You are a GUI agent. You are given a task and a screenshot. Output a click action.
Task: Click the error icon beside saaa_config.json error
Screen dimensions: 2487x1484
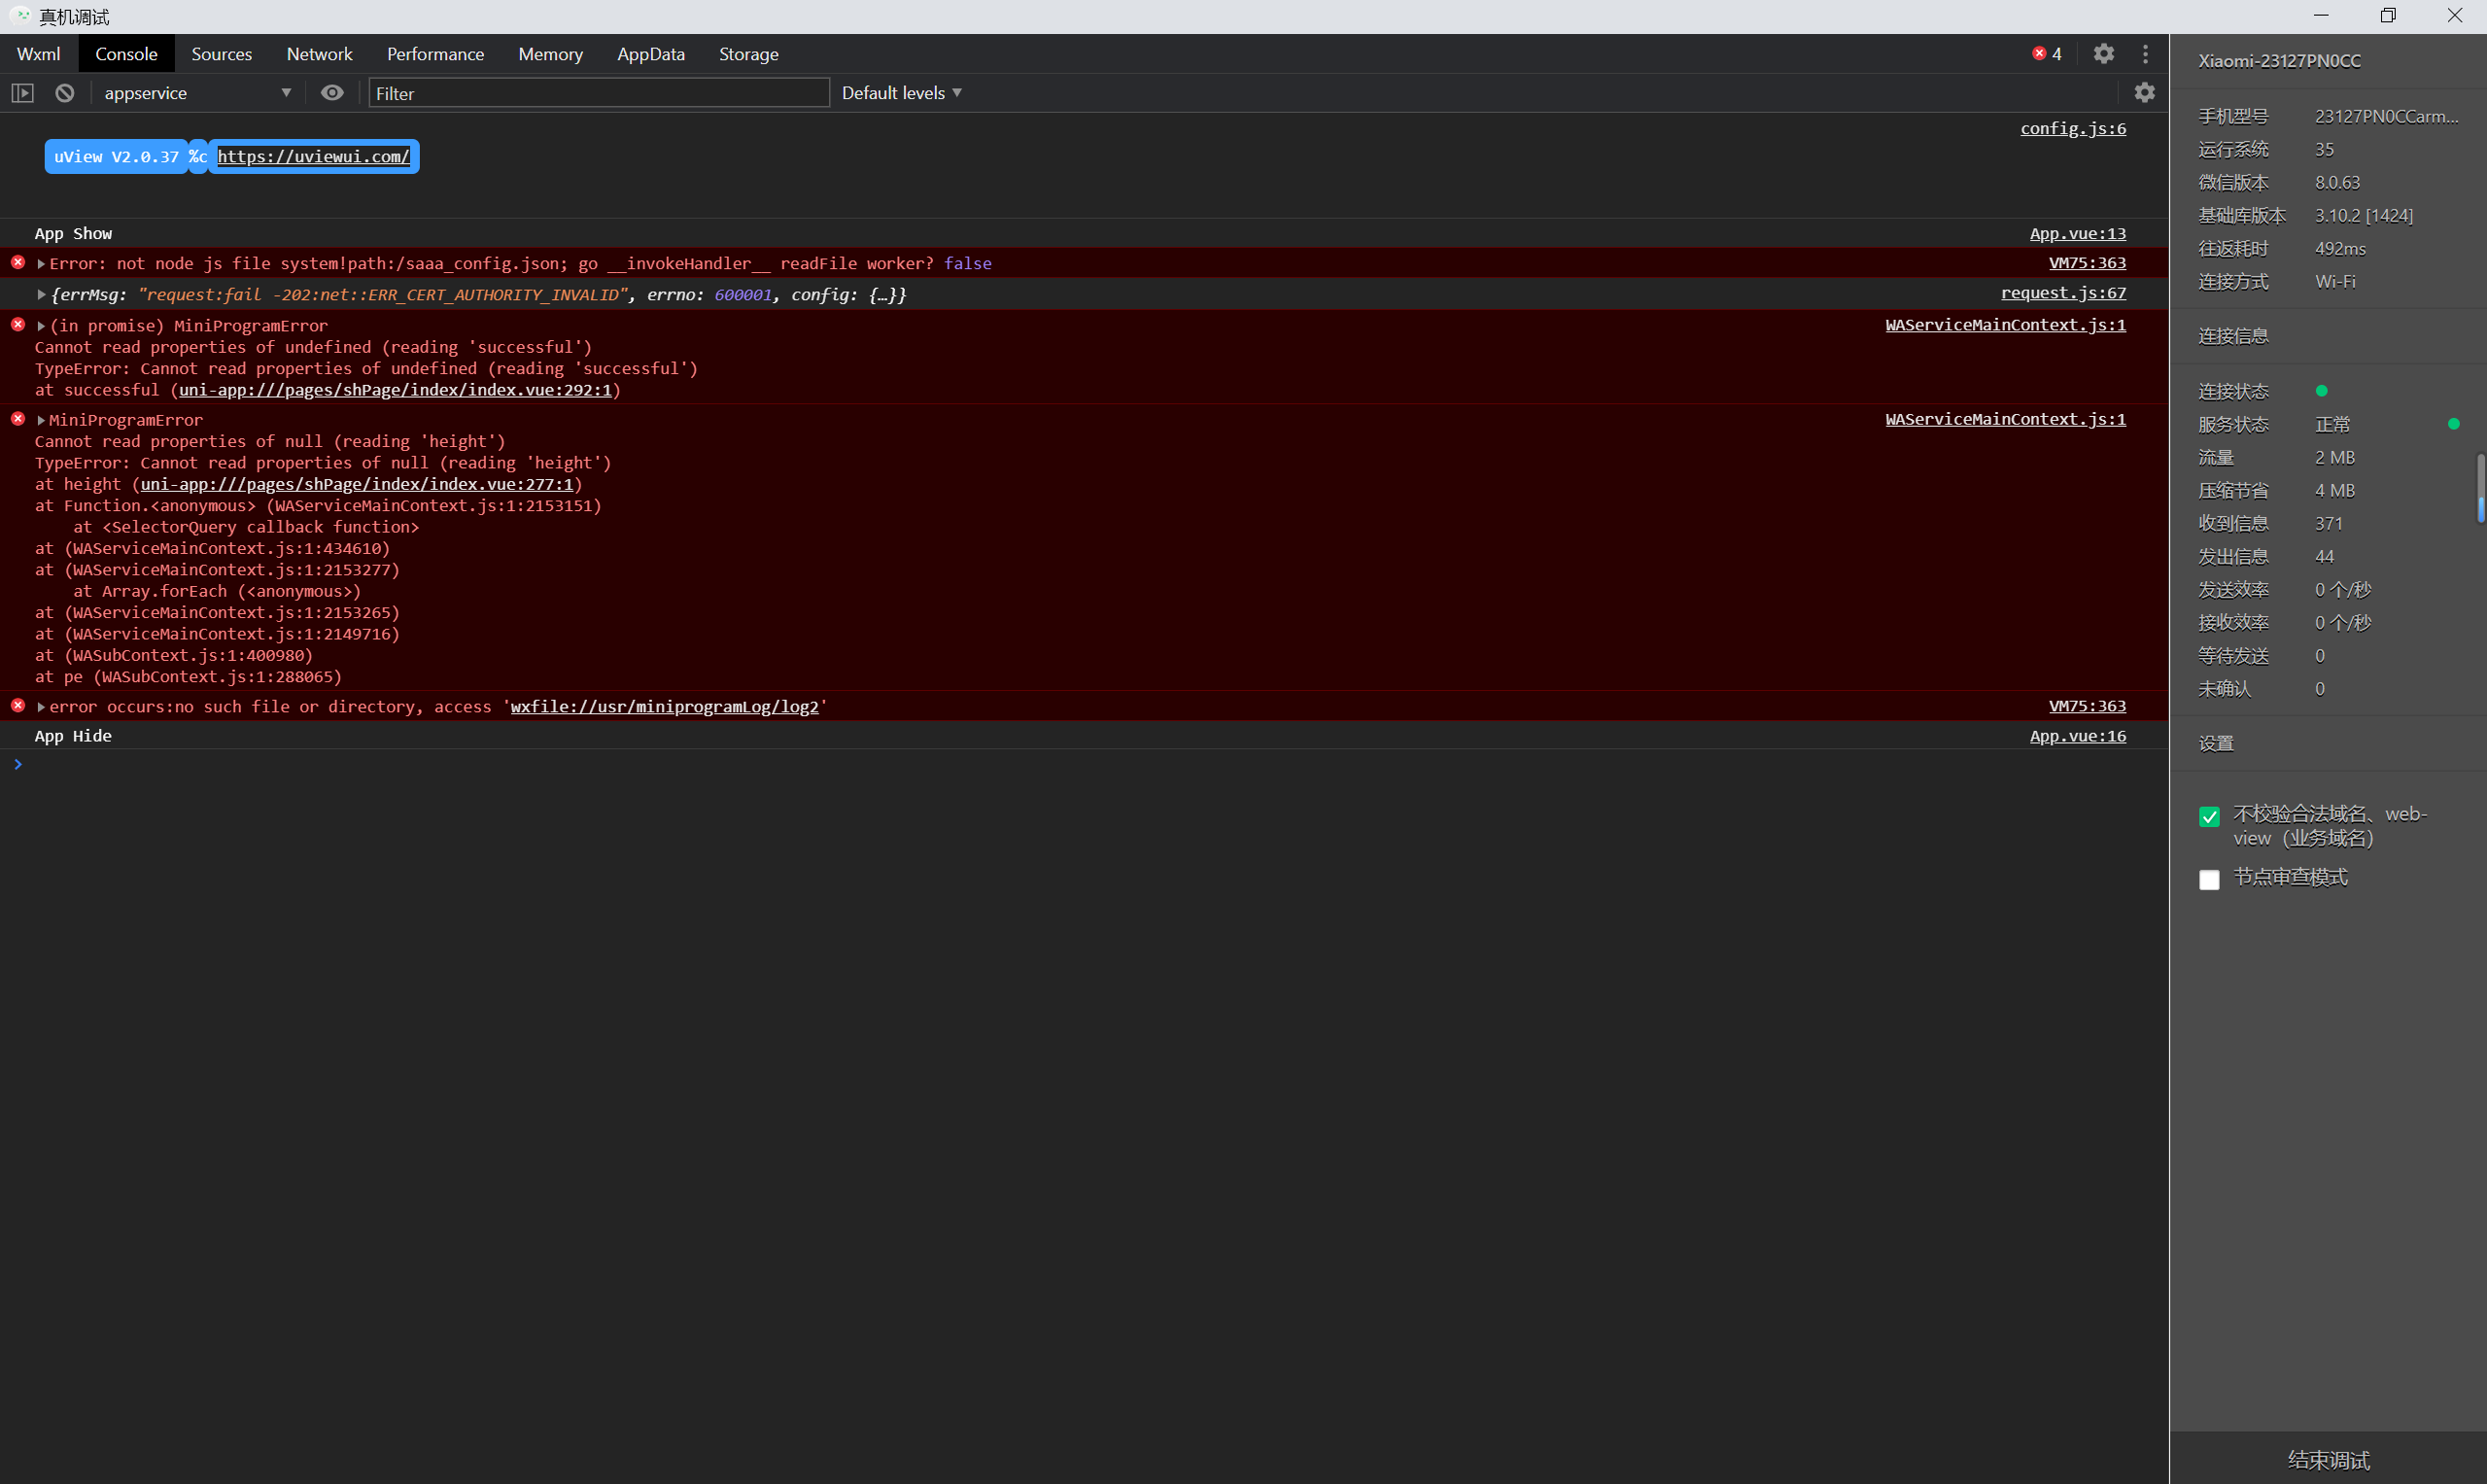click(x=18, y=262)
